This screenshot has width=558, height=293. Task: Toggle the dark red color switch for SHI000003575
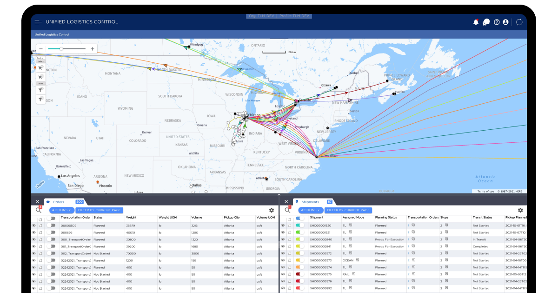click(300, 274)
